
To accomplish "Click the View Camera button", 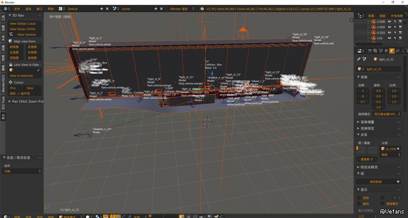I will click(x=26, y=34).
